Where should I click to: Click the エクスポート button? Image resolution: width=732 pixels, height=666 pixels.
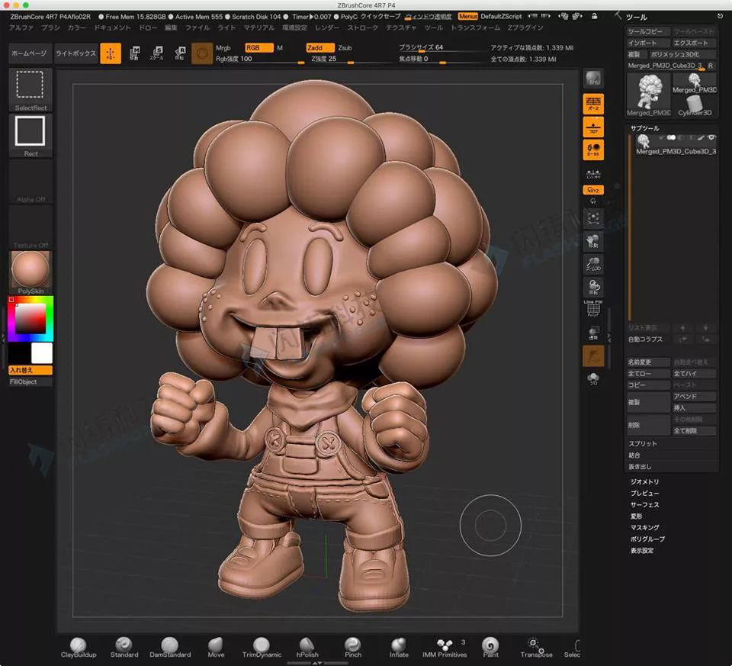(x=694, y=43)
